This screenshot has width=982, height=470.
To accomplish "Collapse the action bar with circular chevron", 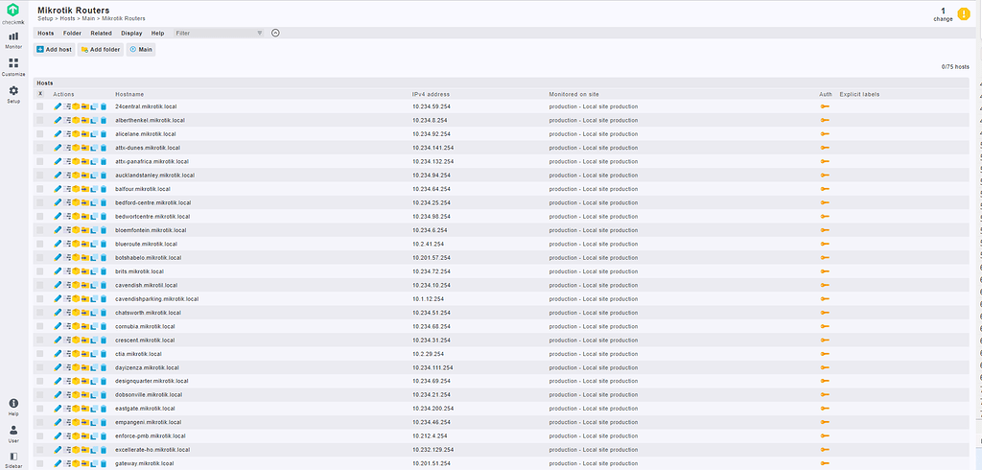I will pyautogui.click(x=275, y=33).
